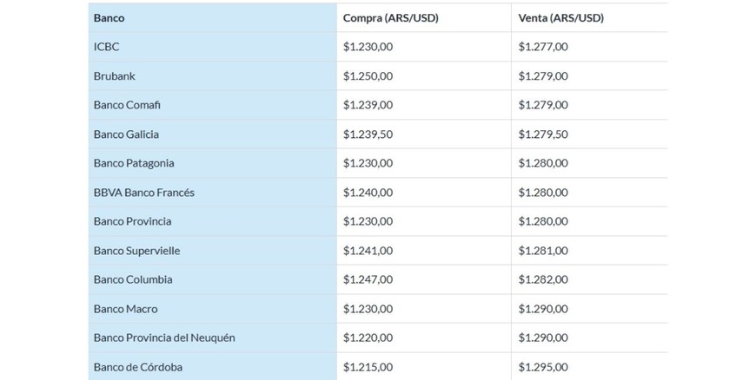
Task: Select BBVA Banco Francés in the list
Action: [x=144, y=193]
